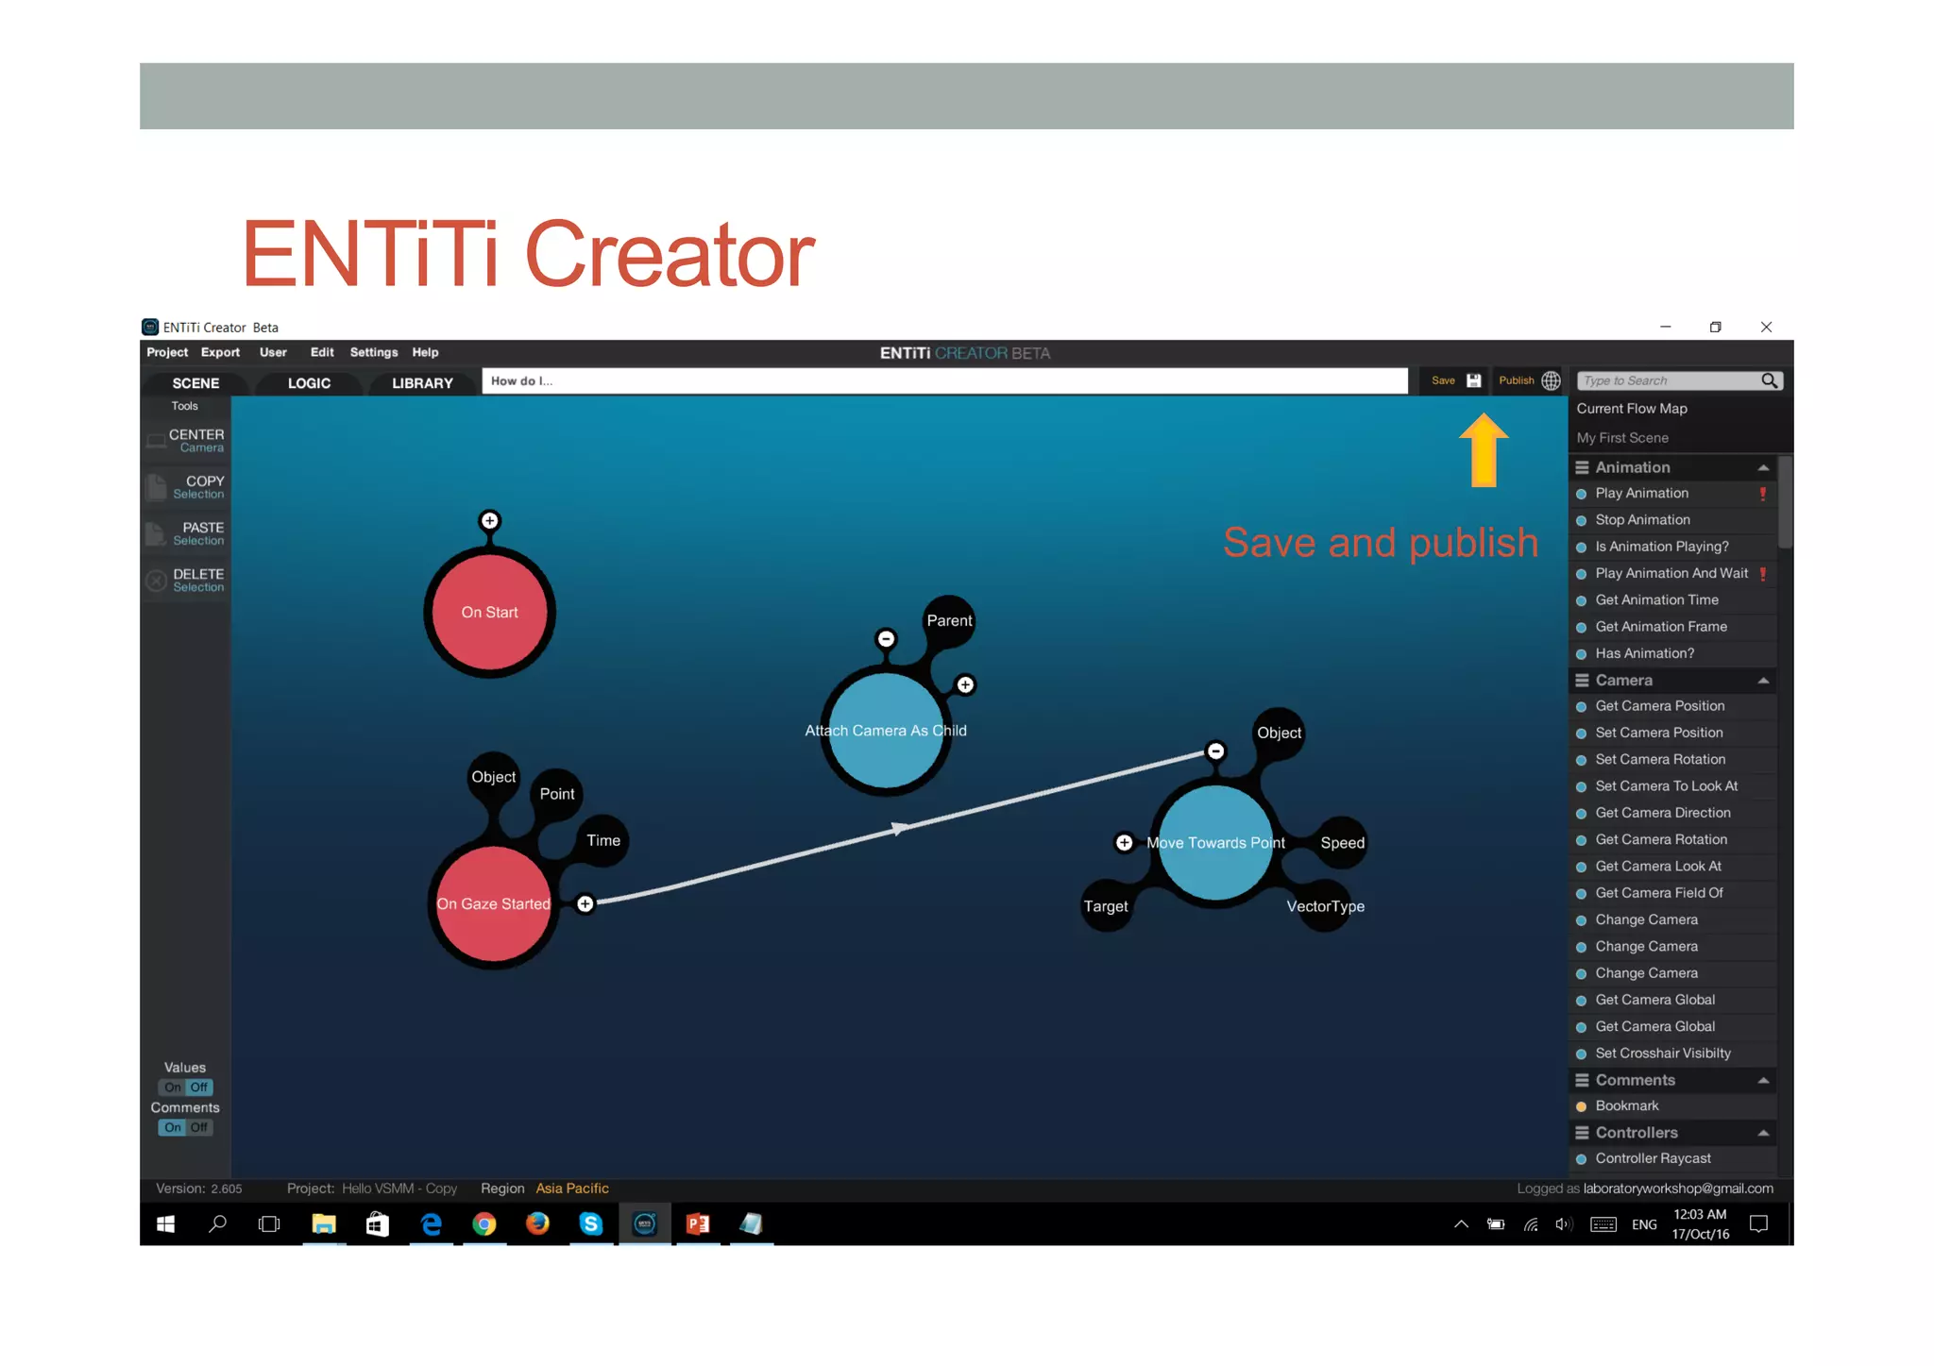
Task: Click the warning icon next to Play Animation
Action: point(1762,494)
